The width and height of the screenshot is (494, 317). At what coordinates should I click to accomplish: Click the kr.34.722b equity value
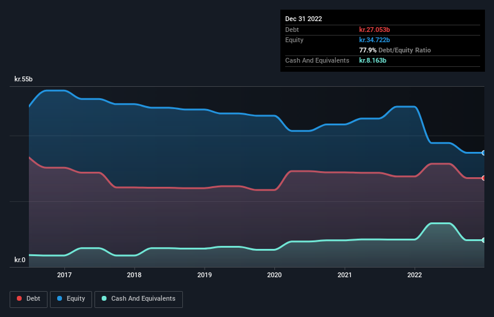(x=375, y=40)
